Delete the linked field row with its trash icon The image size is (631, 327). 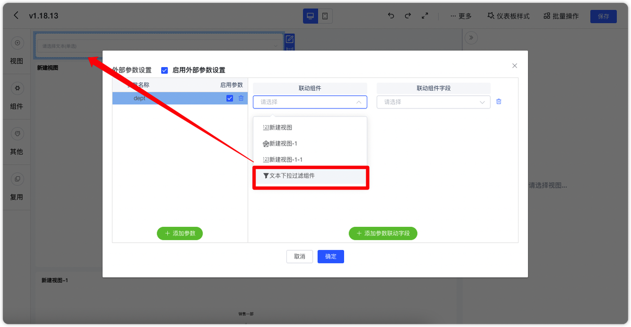tap(499, 102)
